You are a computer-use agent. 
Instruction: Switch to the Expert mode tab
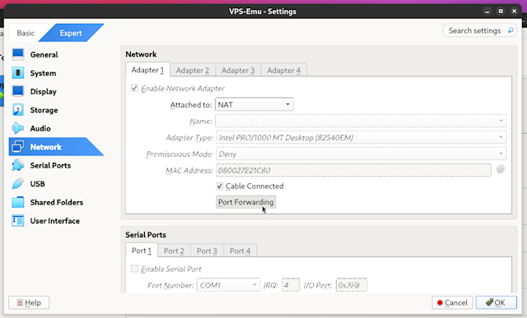(71, 33)
